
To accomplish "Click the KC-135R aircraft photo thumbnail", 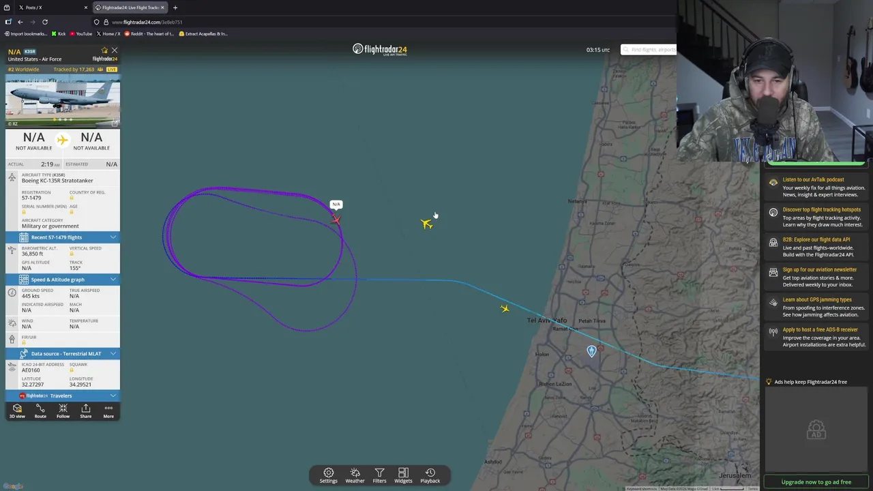I will 63,101.
